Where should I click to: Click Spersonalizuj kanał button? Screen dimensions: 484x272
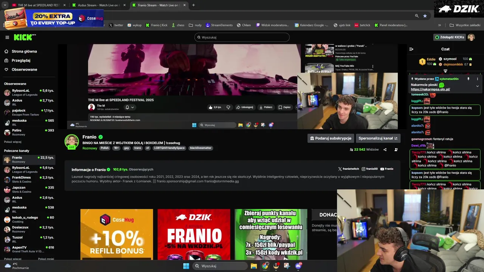click(x=378, y=138)
